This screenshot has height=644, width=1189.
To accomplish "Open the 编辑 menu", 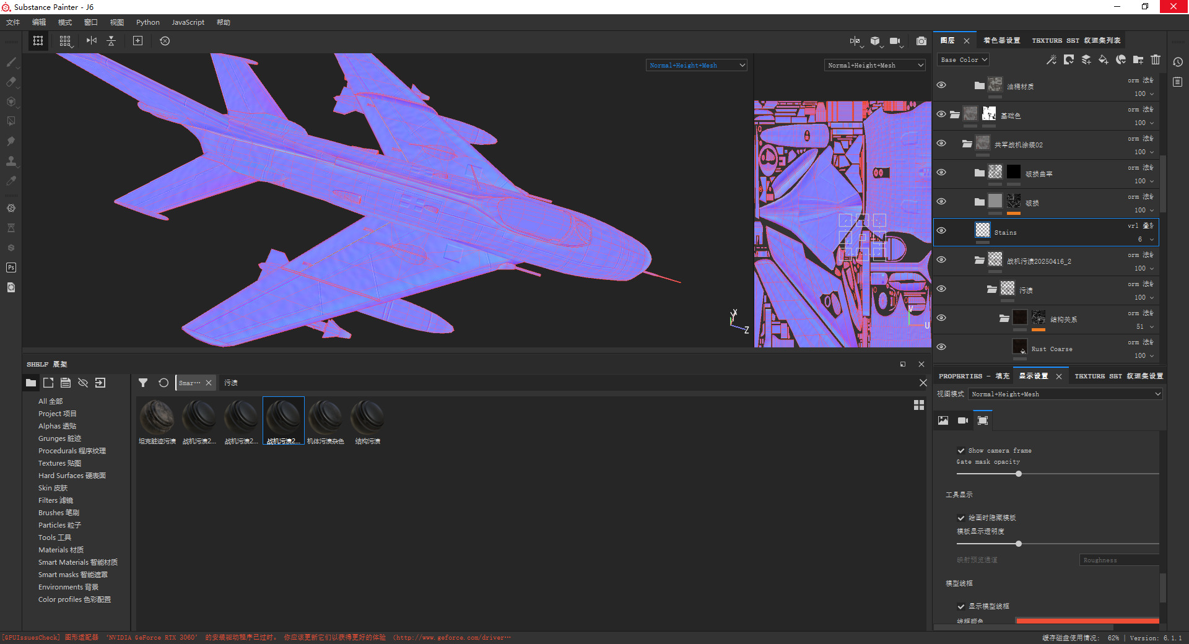I will point(39,22).
